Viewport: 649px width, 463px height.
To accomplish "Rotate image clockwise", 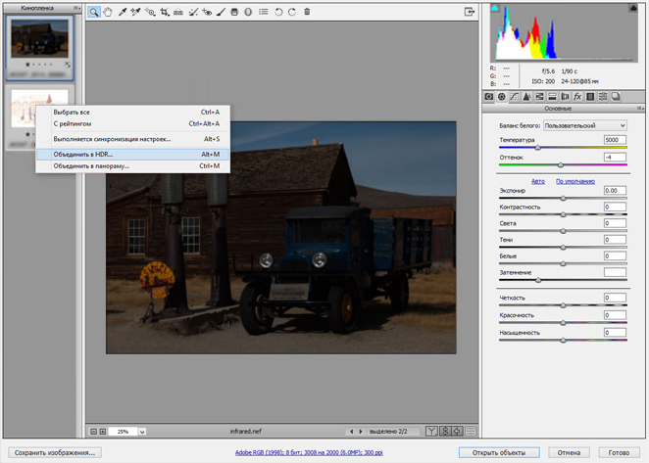I will [x=292, y=12].
